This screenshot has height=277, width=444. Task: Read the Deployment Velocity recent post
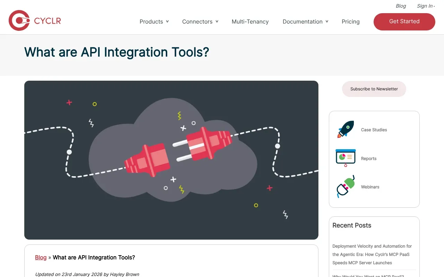(x=372, y=254)
